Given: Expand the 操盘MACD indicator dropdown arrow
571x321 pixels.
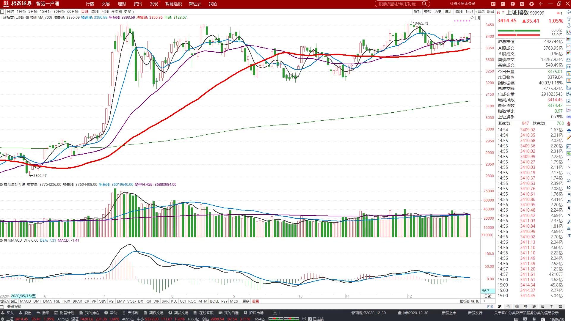Looking at the screenshot, I should point(1,240).
